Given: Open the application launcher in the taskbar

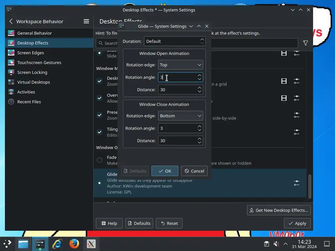Looking at the screenshot, I should point(7,243).
